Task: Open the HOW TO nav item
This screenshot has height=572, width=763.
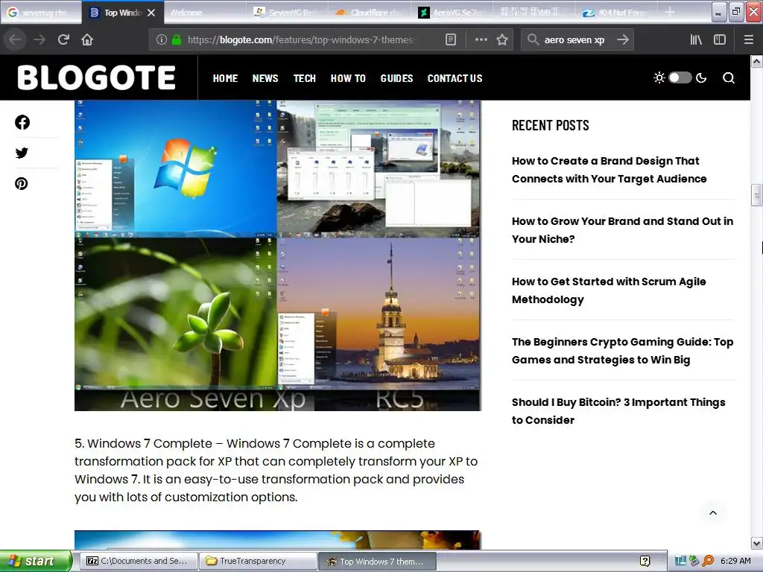Action: [x=348, y=78]
